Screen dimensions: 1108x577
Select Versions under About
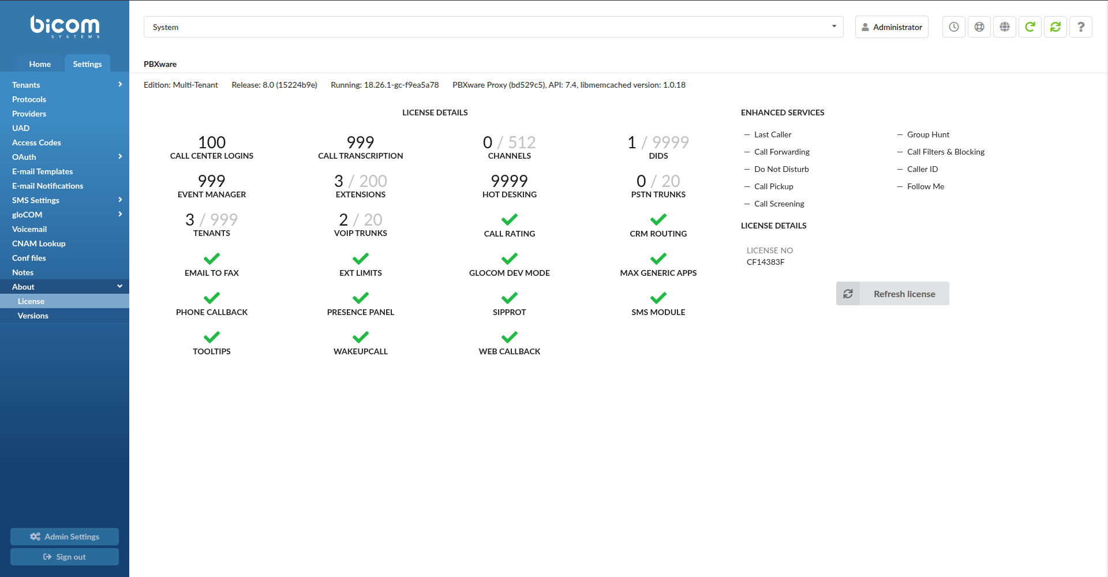[65, 316]
